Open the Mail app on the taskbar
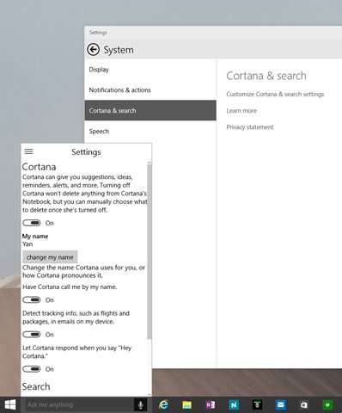Viewport: 342px width, 413px height. click(x=280, y=405)
